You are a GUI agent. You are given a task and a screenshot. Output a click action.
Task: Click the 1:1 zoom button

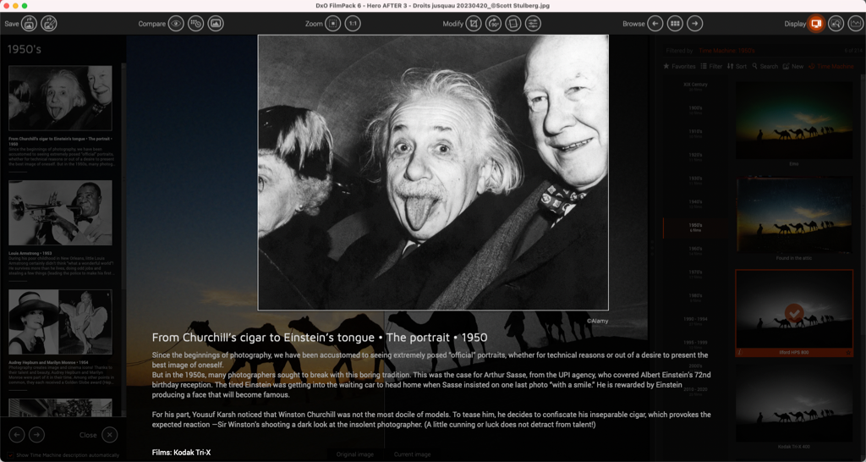pyautogui.click(x=353, y=24)
